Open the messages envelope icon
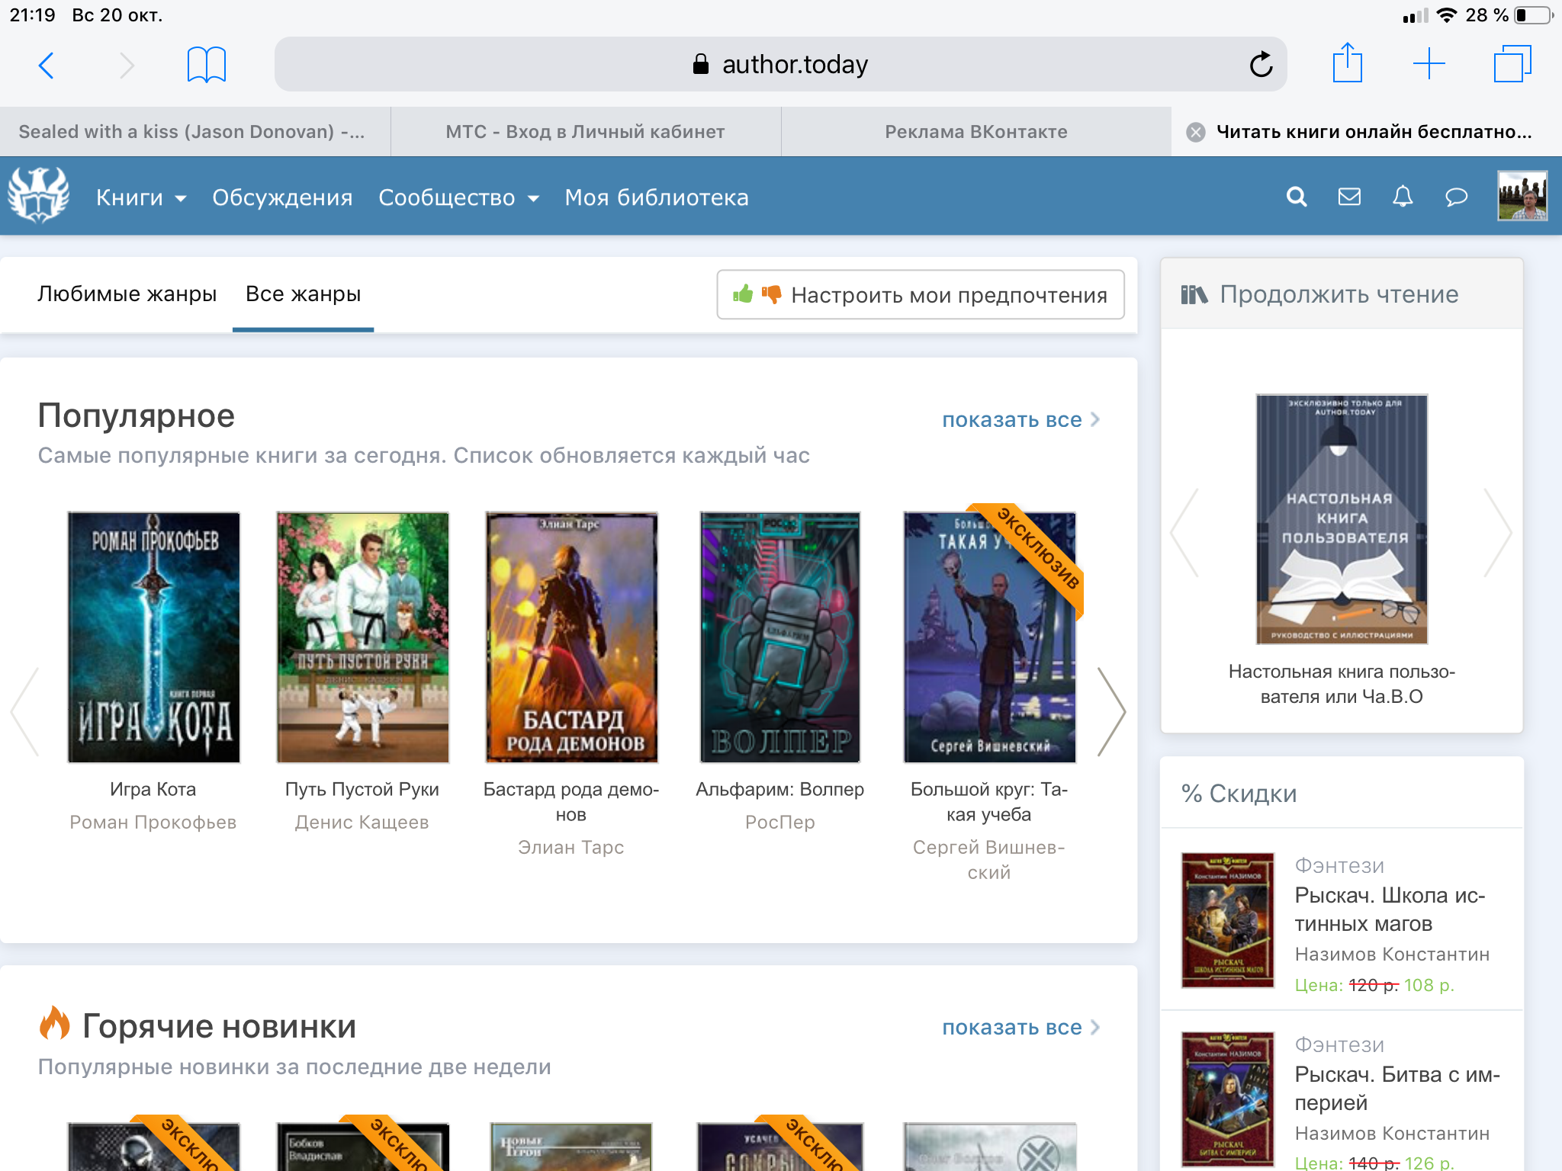 click(1349, 197)
